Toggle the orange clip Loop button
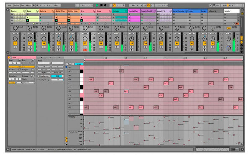The image size is (250, 155). click(22, 67)
